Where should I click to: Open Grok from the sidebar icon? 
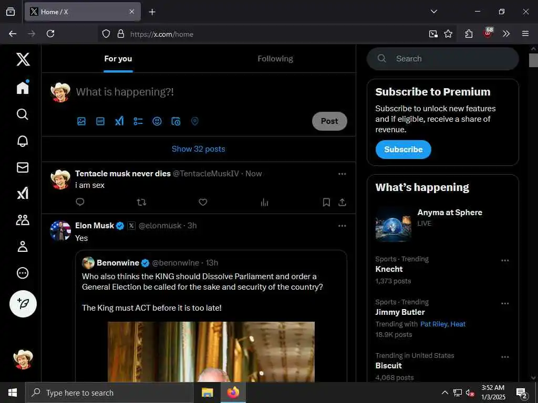click(x=23, y=194)
